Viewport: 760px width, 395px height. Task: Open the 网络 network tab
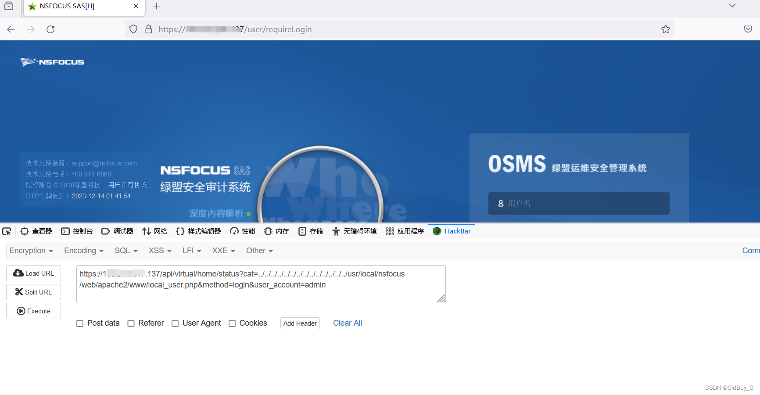154,231
